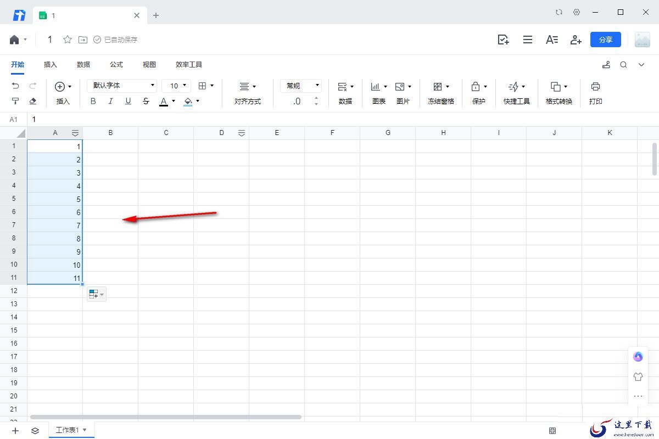Add a new sheet with plus button

click(x=15, y=431)
